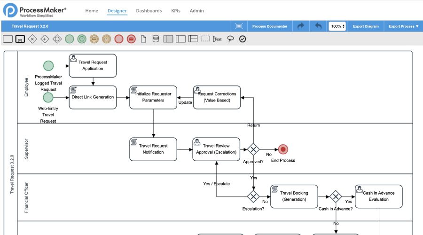The image size is (423, 235).
Task: Select the Task shape tool
Action: 8,39
